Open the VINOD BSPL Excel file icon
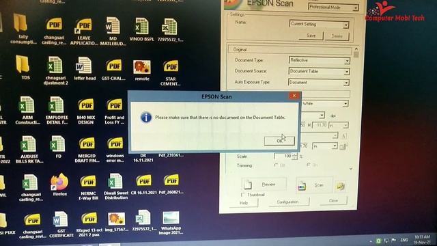Image resolution: width=437 pixels, height=246 pixels. tap(141, 29)
